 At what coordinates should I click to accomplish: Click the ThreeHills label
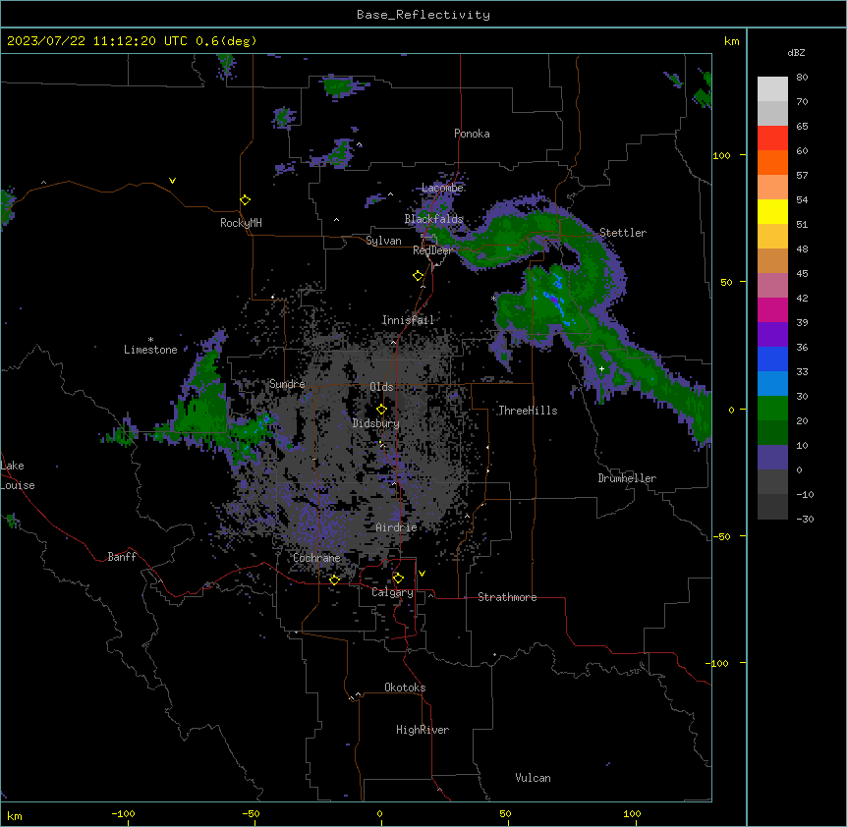click(528, 411)
